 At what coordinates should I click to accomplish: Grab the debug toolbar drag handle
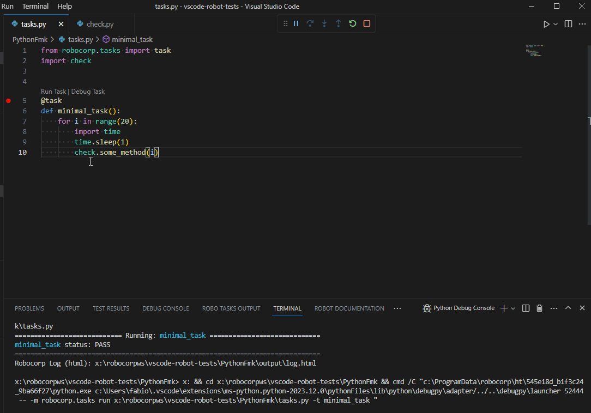pos(285,23)
